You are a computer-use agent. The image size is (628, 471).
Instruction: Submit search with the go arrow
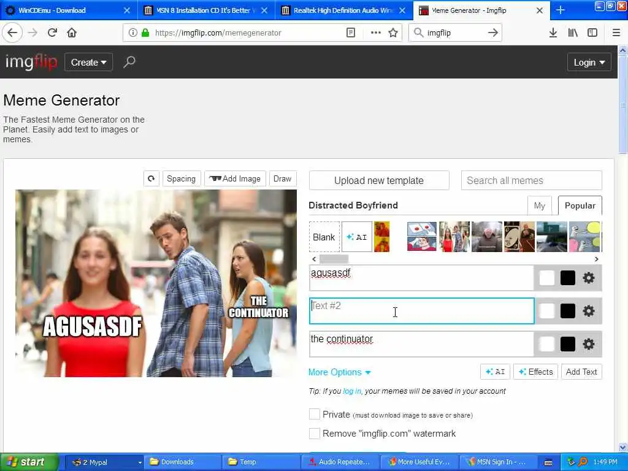(493, 33)
